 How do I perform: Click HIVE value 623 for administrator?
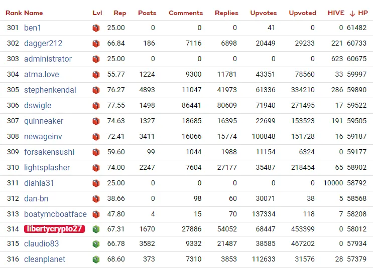(337, 59)
